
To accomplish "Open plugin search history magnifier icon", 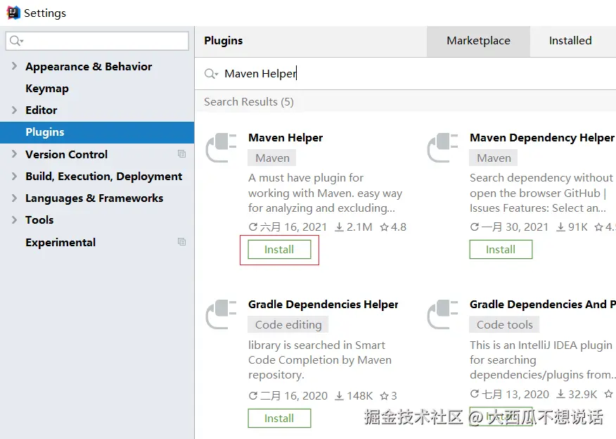I will tap(211, 73).
